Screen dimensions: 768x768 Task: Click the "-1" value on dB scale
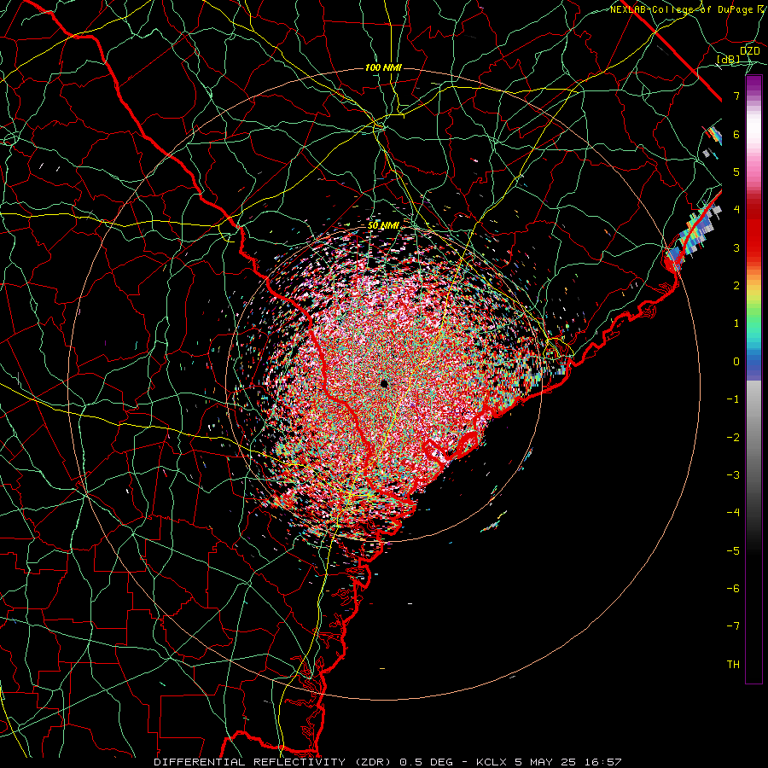(733, 399)
